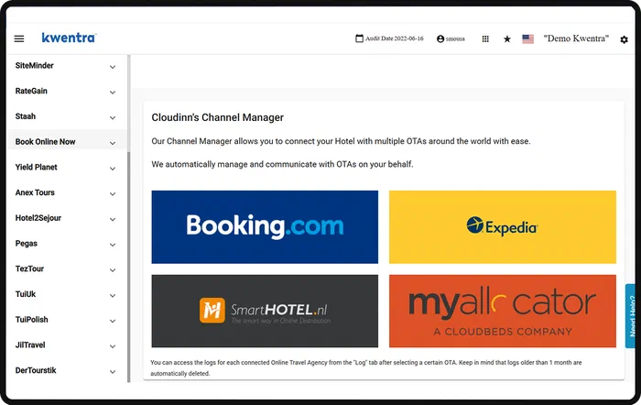The height and width of the screenshot is (405, 641).
Task: Click the smousa username
Action: 455,38
